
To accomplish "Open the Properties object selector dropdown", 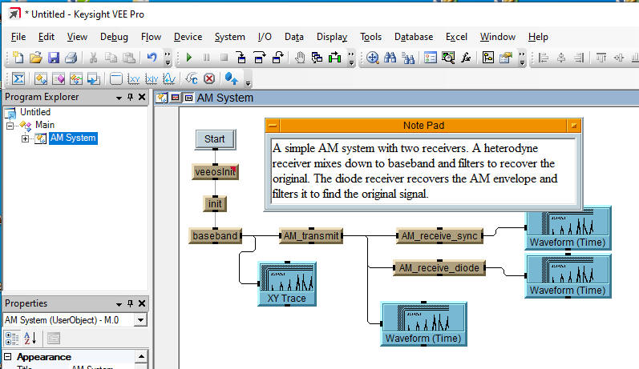I will pyautogui.click(x=141, y=320).
